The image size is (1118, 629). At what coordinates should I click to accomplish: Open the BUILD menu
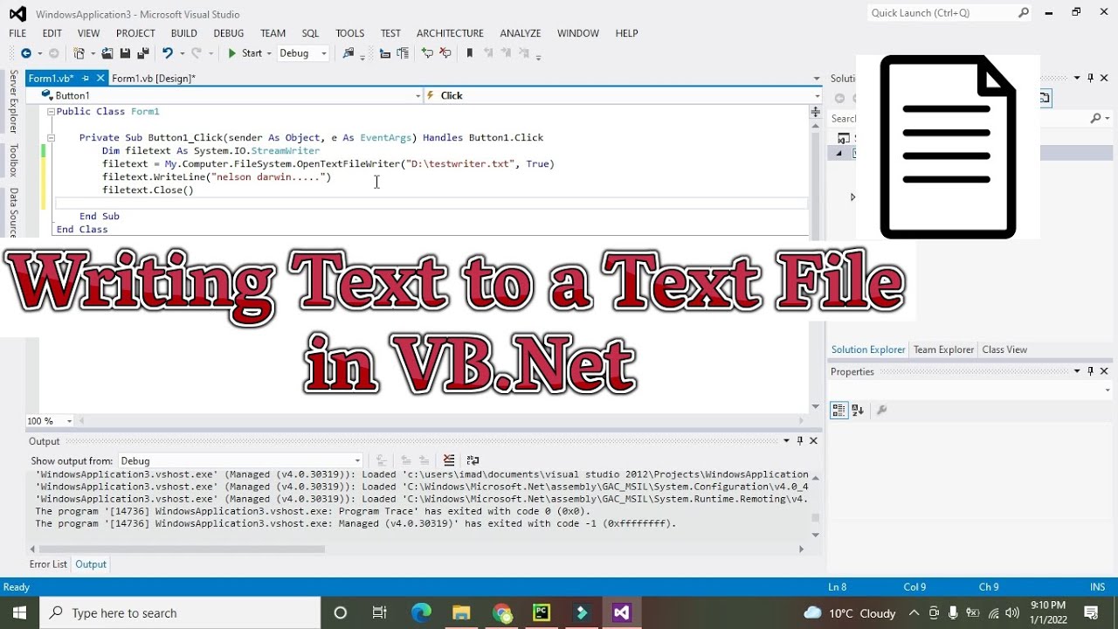[184, 33]
